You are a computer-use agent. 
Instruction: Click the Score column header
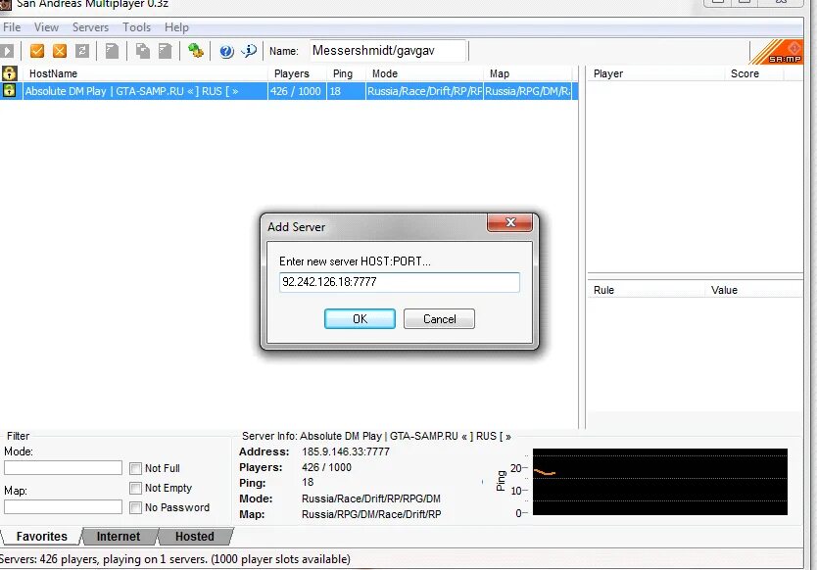(753, 73)
